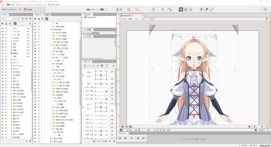Click the zoom-in magnifier icon
271x147 pixels.
point(149,130)
